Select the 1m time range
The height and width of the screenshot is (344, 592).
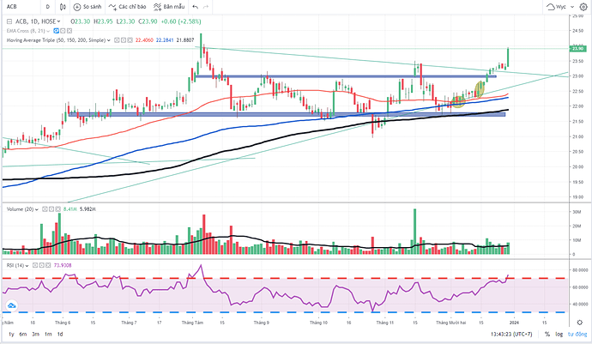(48, 335)
